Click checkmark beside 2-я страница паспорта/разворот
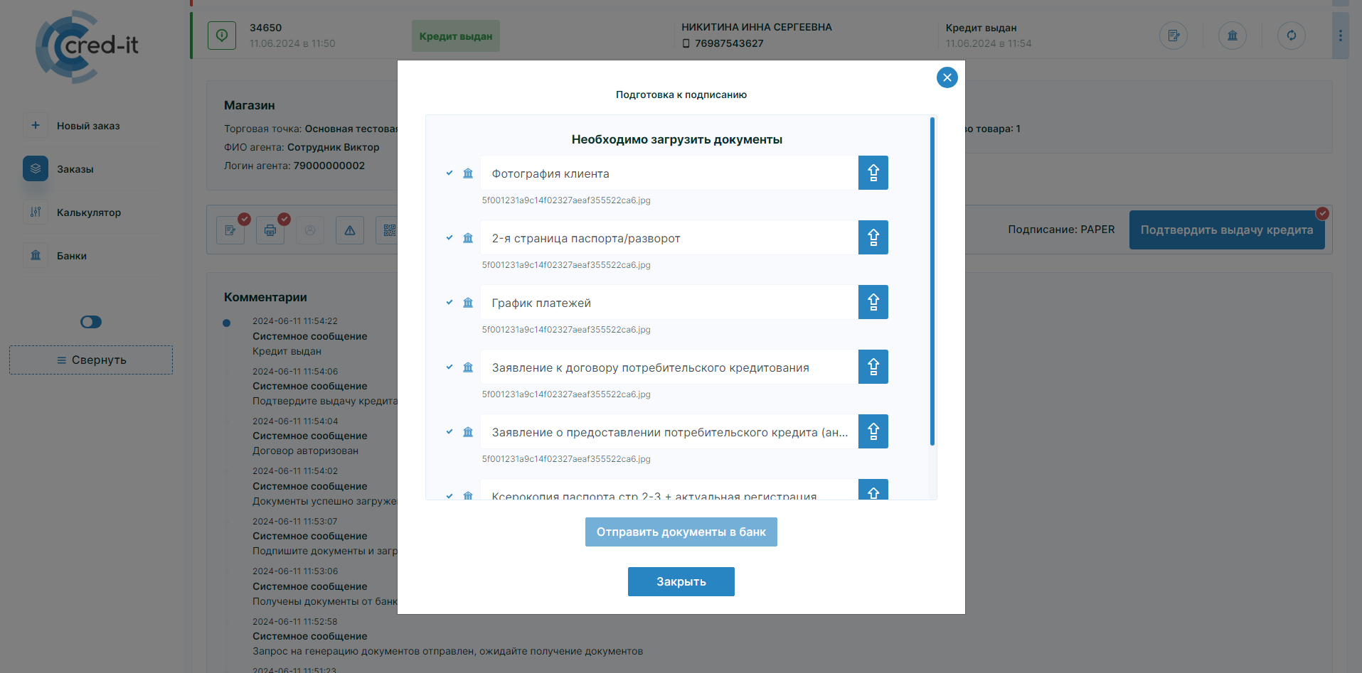The image size is (1362, 673). pyautogui.click(x=449, y=237)
